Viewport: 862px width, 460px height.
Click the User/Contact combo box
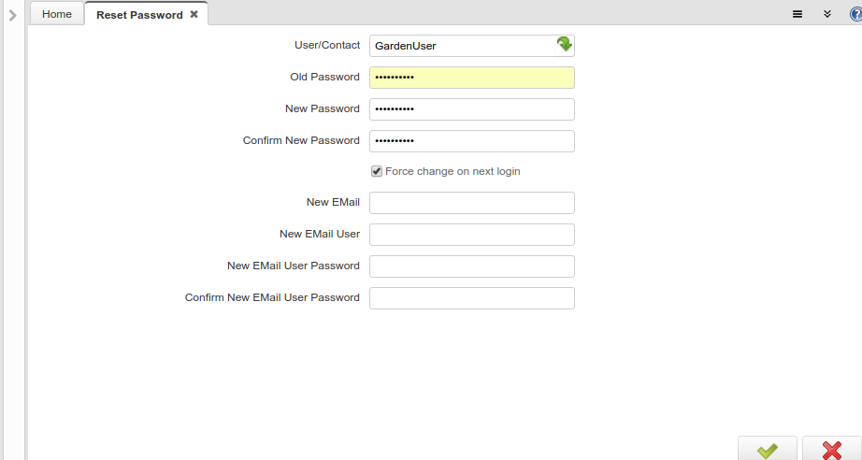[460, 46]
